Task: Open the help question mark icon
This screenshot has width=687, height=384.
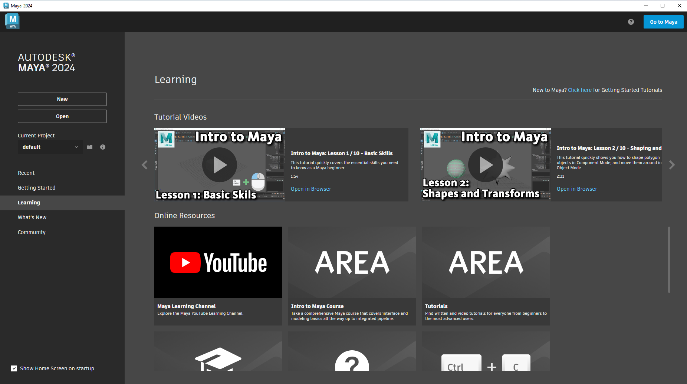Action: [631, 22]
